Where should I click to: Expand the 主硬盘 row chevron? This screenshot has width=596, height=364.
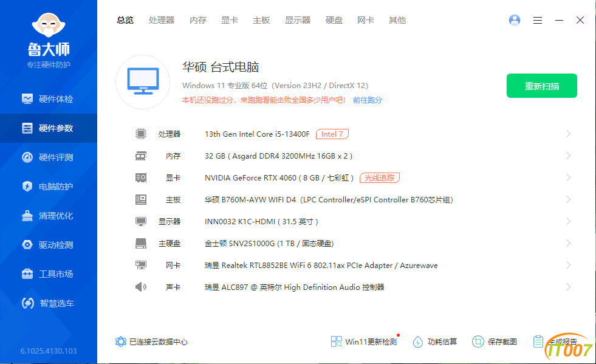pyautogui.click(x=568, y=244)
